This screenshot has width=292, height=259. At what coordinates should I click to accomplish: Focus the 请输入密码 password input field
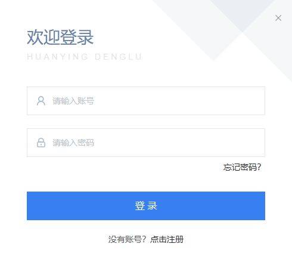[x=146, y=143]
